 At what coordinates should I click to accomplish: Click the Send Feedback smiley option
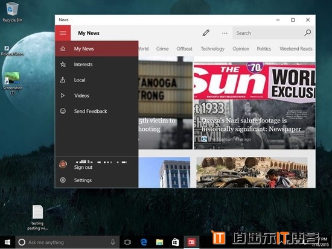coord(97,112)
